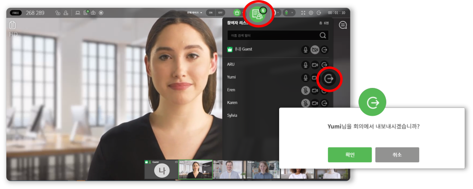Image resolution: width=473 pixels, height=189 pixels.
Task: Enter fullscreen with expand icon
Action: tap(303, 13)
